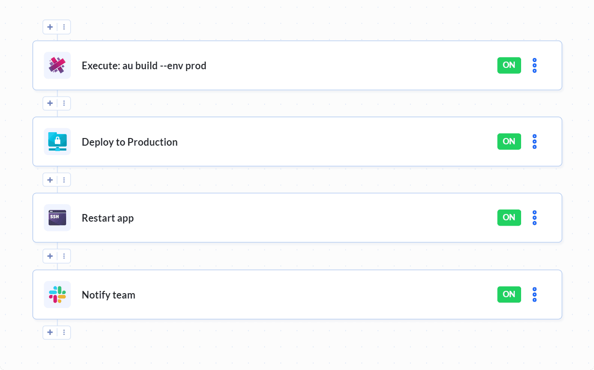Open the Notify team action menu

(534, 294)
